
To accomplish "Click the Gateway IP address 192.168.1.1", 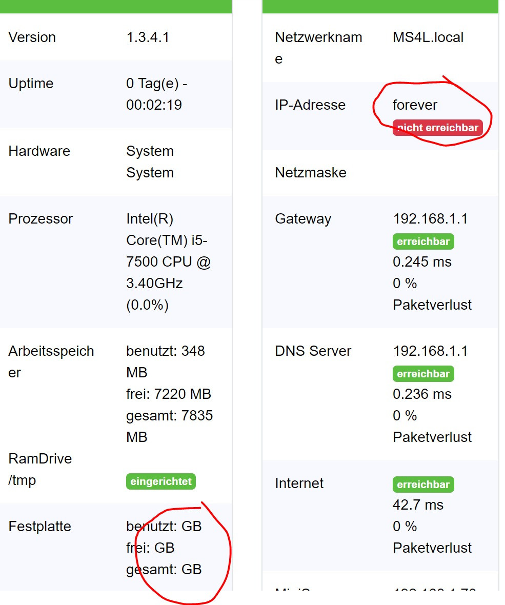I will 430,219.
